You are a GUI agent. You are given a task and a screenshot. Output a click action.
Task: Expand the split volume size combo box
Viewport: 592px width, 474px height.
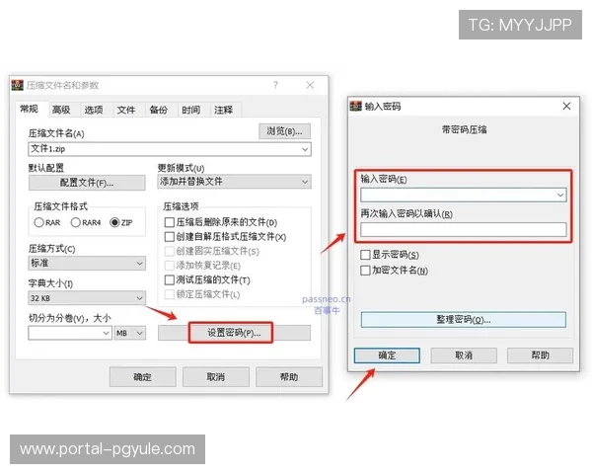(x=107, y=333)
